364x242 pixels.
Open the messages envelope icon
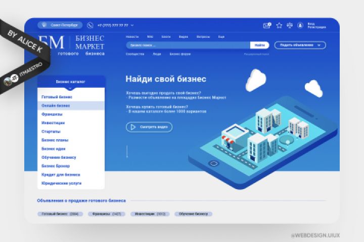(267, 25)
